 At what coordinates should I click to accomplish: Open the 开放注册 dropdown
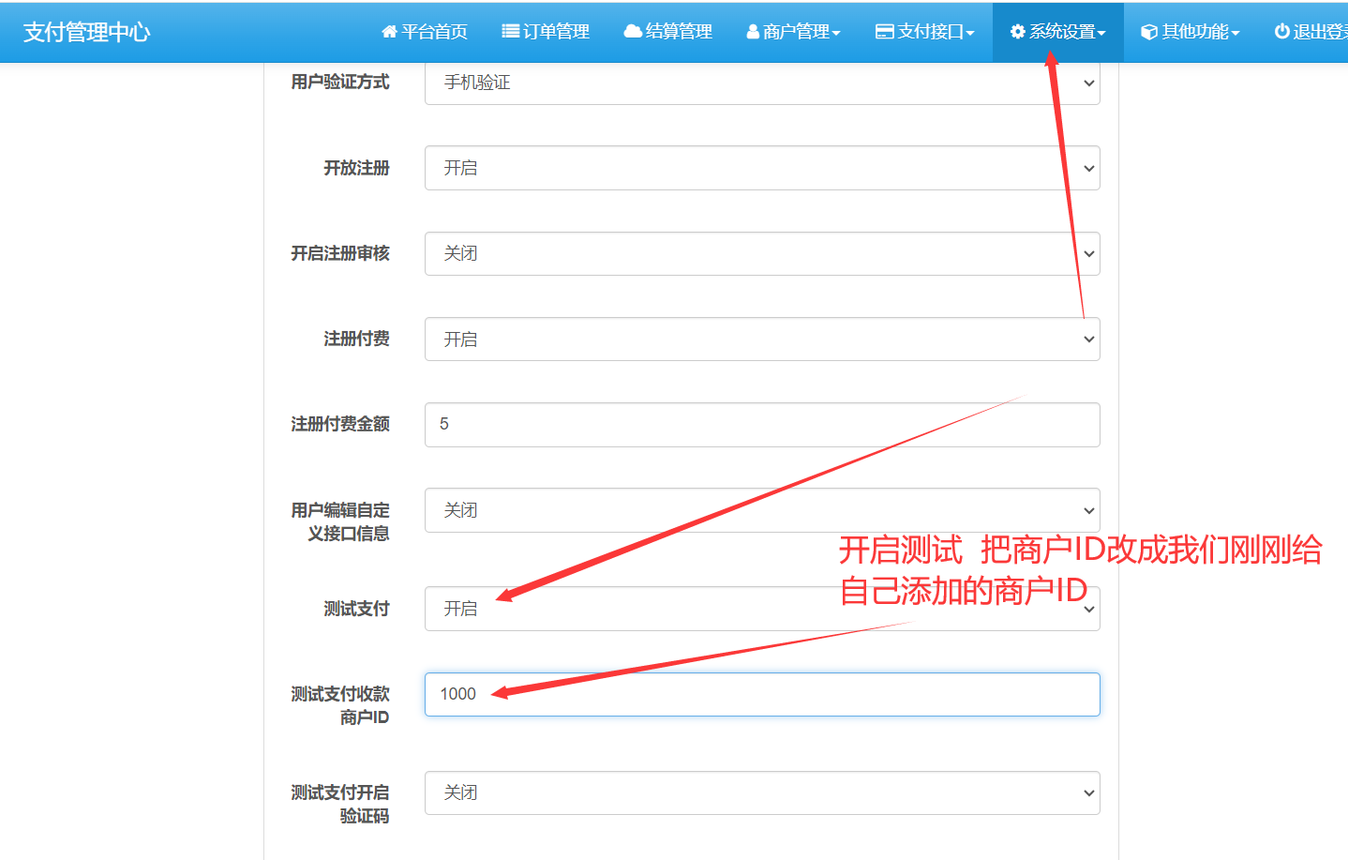762,168
